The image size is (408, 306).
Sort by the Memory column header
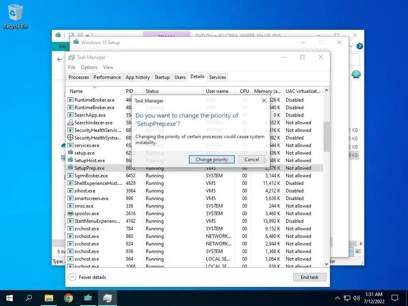point(267,91)
